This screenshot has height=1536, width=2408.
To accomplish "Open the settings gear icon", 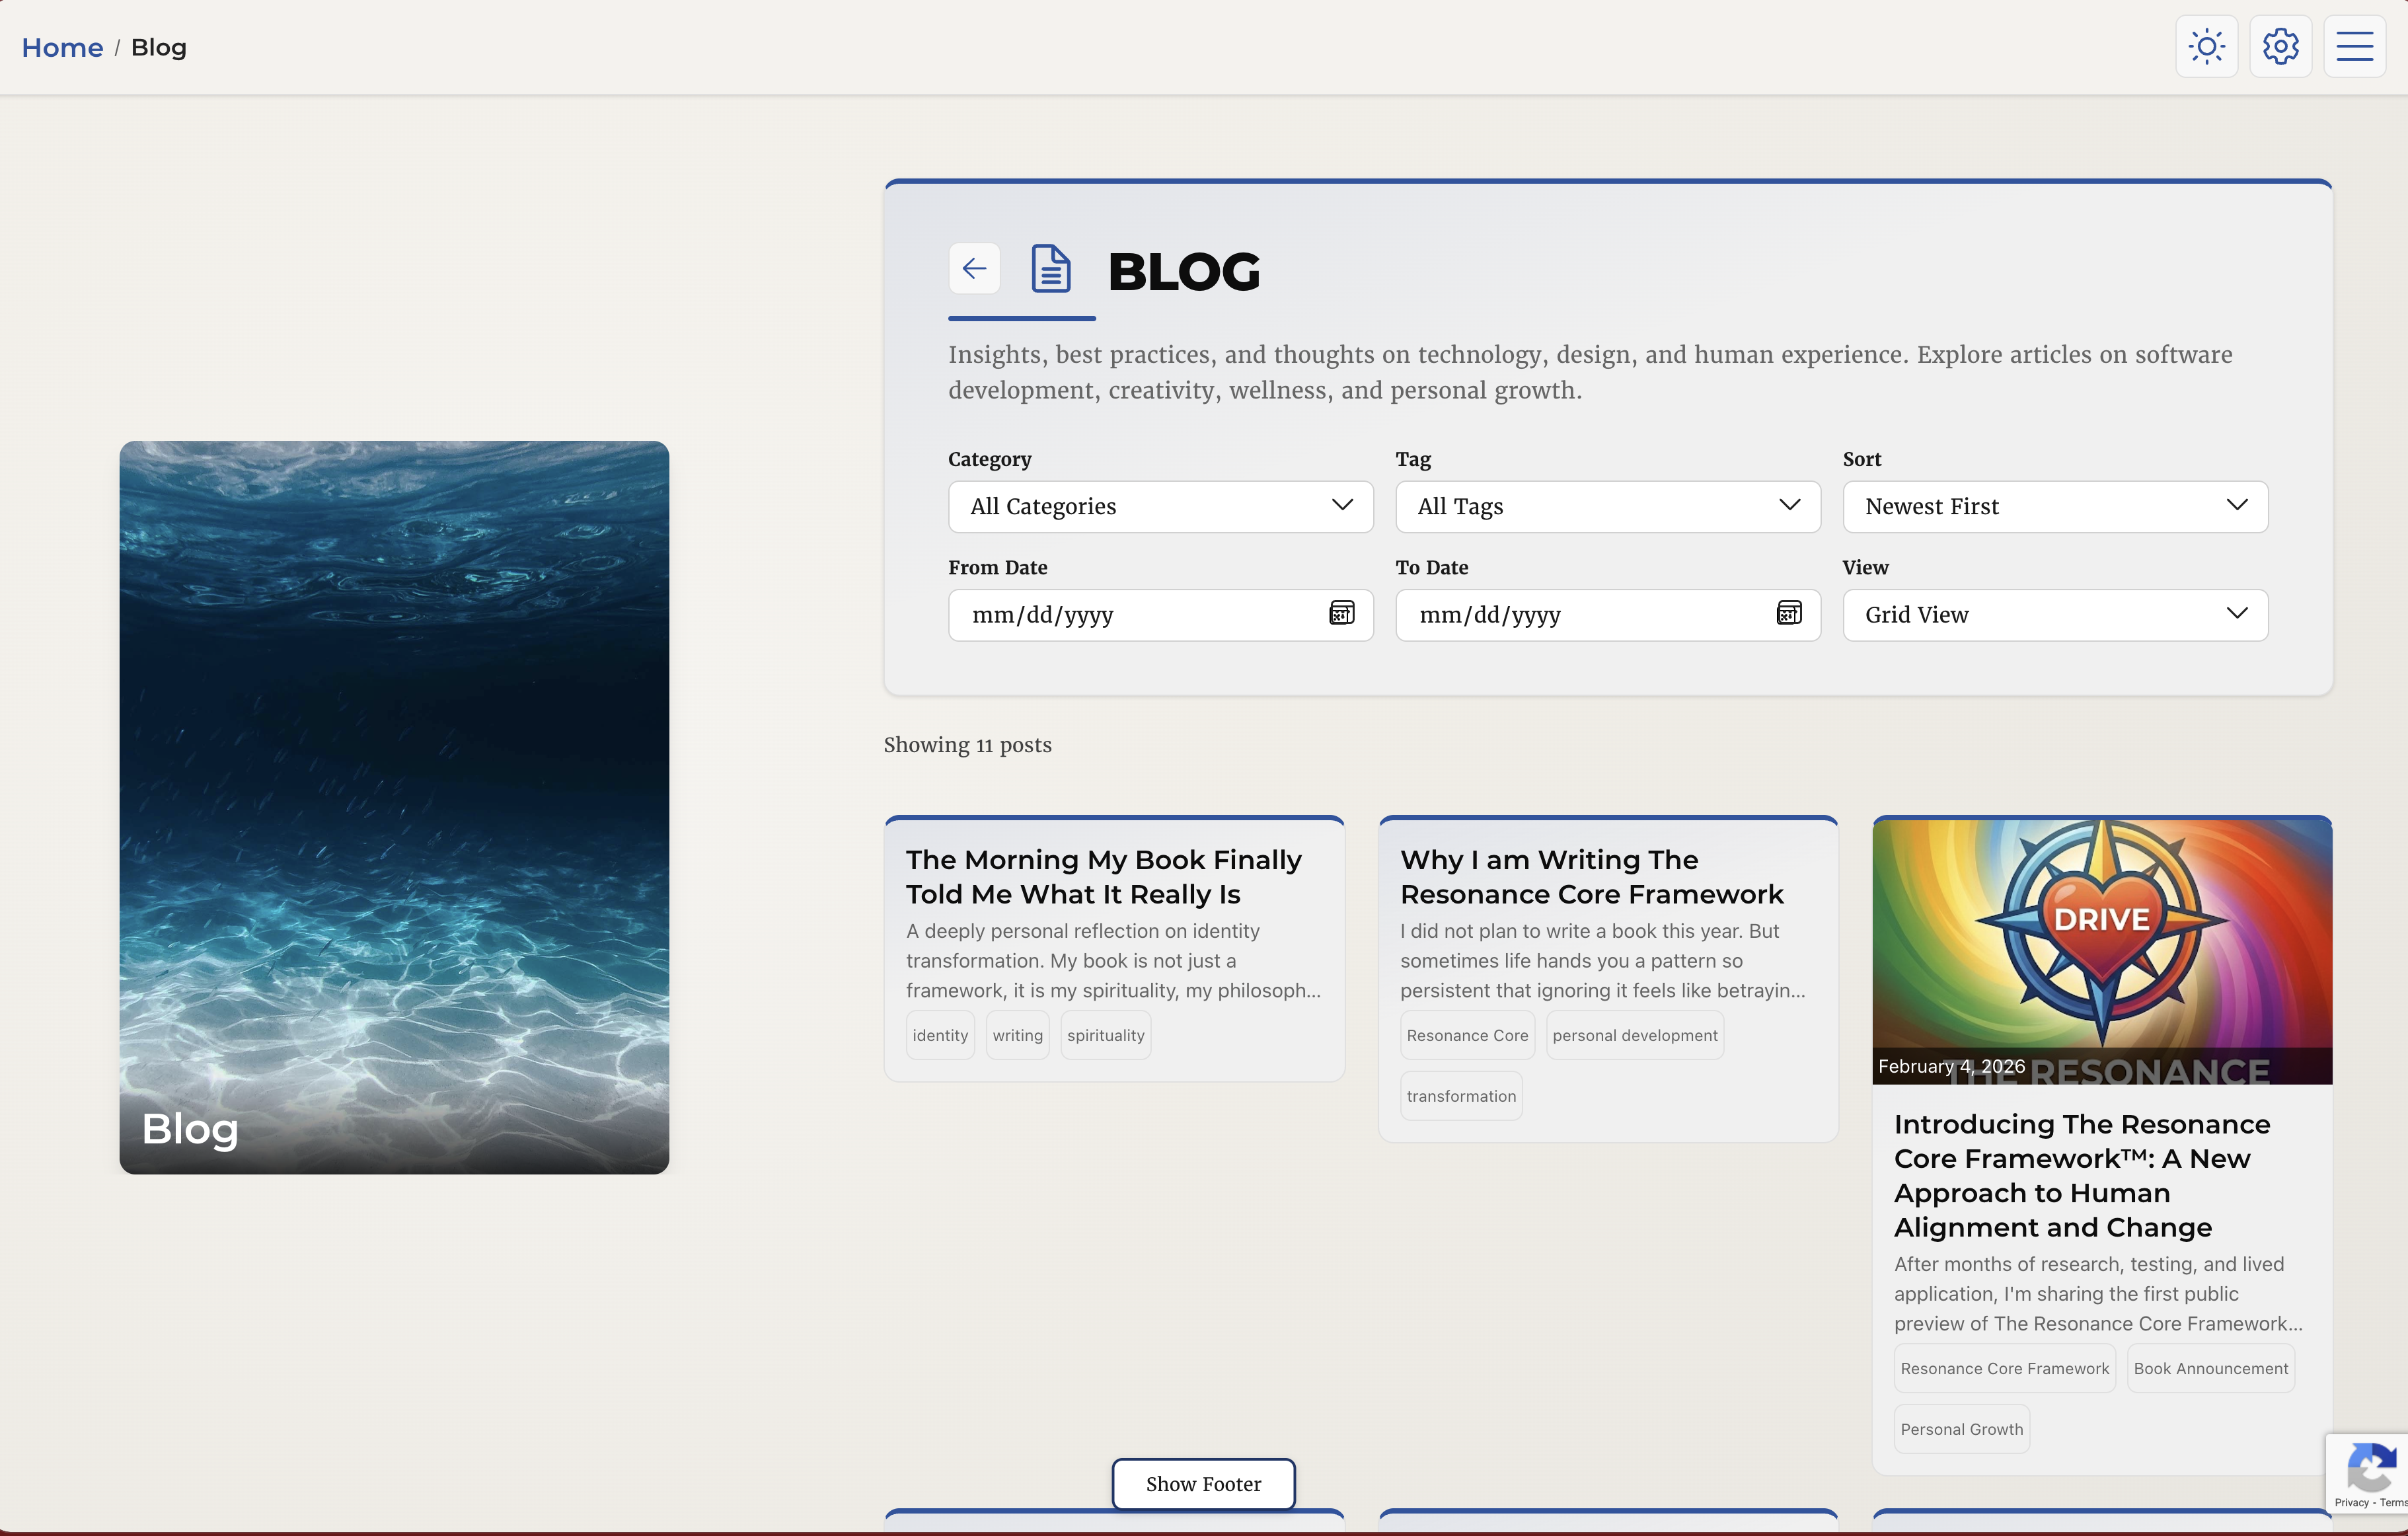I will point(2280,46).
